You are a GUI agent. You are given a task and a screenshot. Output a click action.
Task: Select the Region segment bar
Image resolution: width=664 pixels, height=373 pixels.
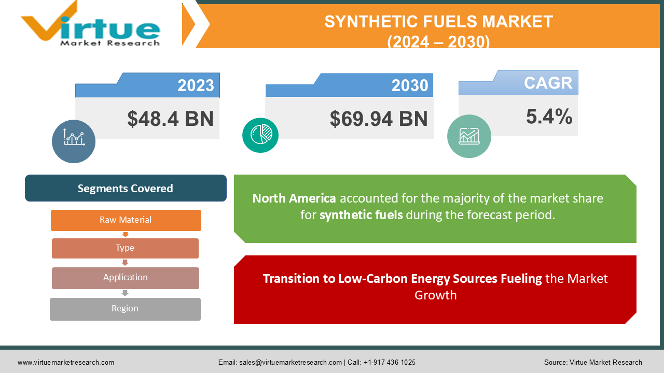coord(125,308)
